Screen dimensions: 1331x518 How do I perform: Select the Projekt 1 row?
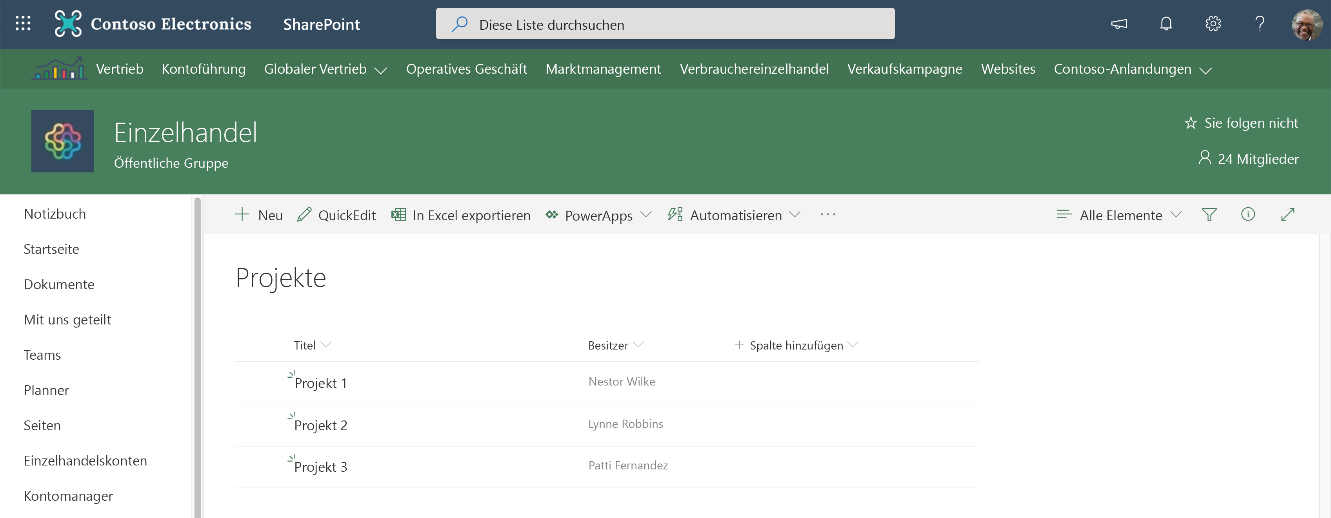[x=320, y=382]
